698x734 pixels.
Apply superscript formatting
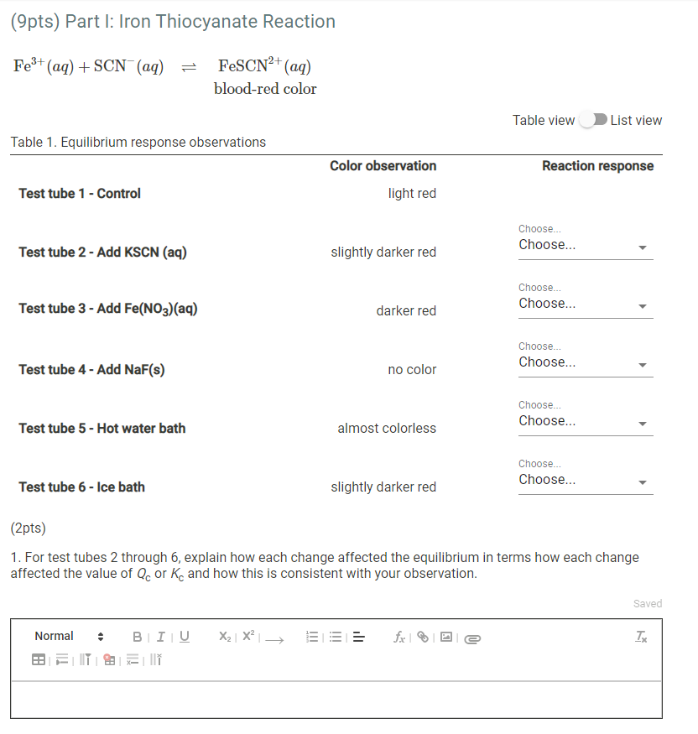click(248, 636)
